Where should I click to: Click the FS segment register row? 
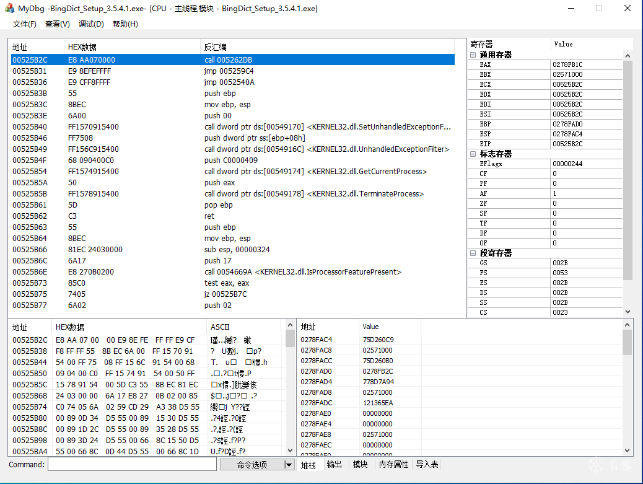click(545, 273)
